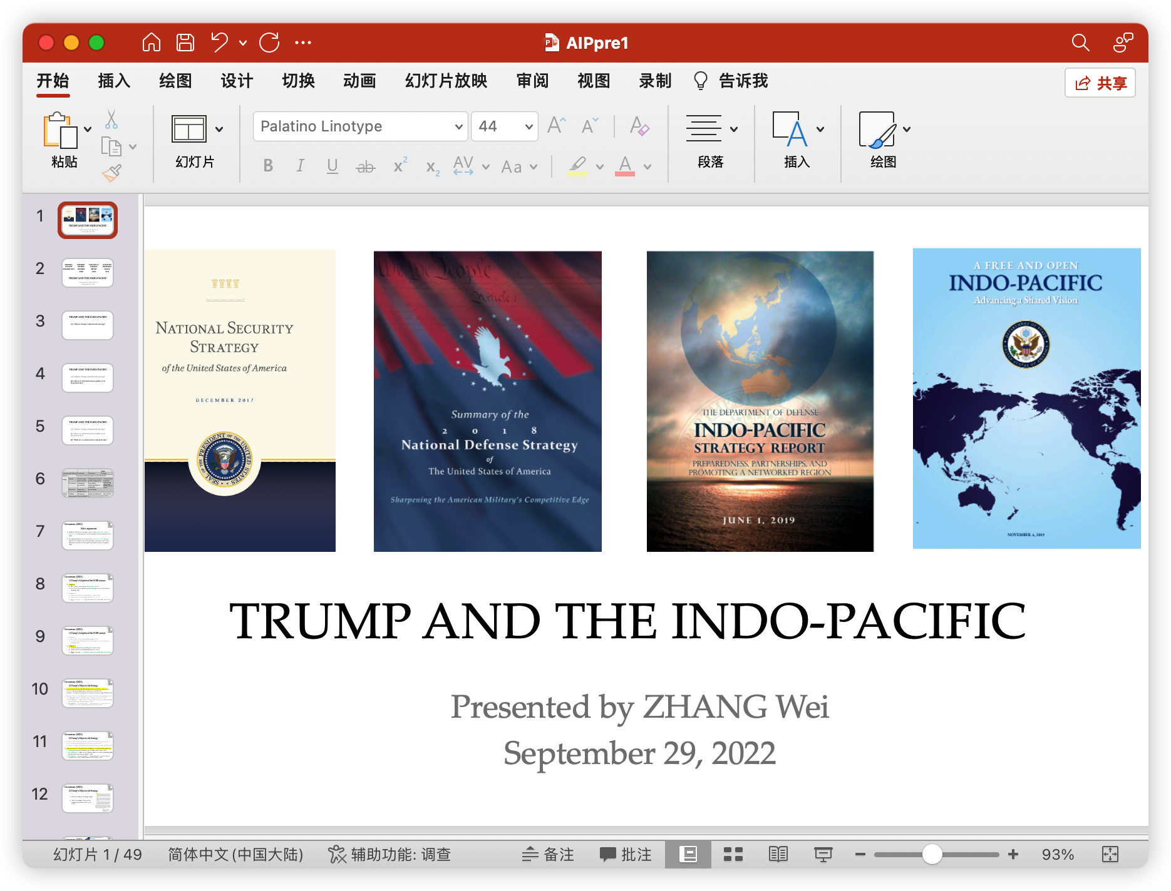Open the font name dropdown Palatino Linotype

pos(459,126)
